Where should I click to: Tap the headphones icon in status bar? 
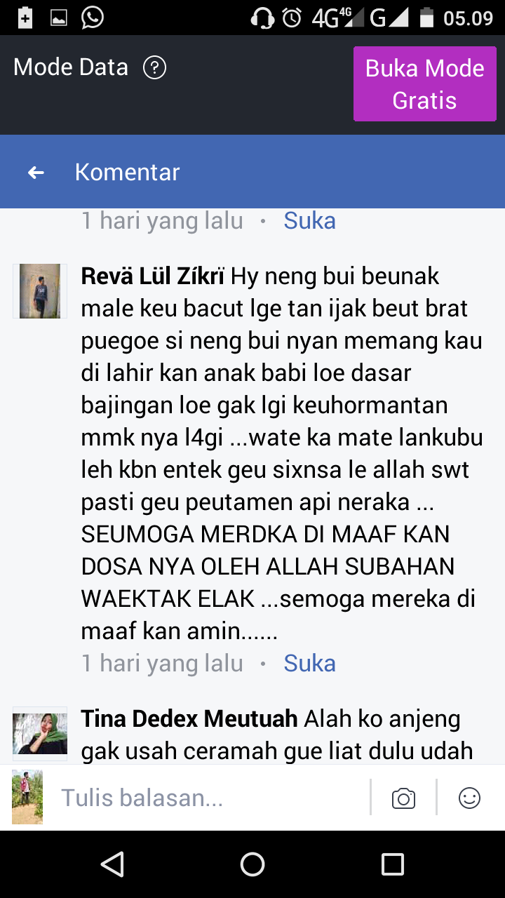coord(262,18)
